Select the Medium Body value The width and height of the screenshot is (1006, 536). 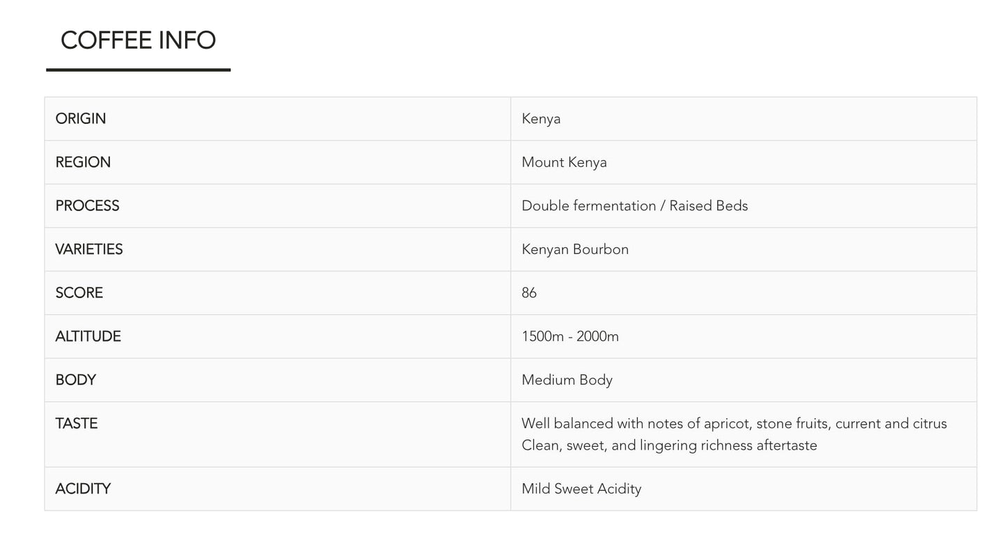pos(567,380)
